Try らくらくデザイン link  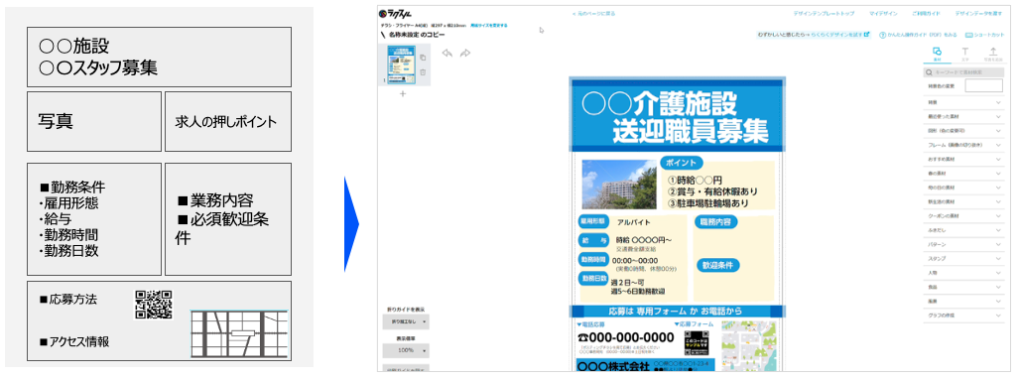click(839, 35)
